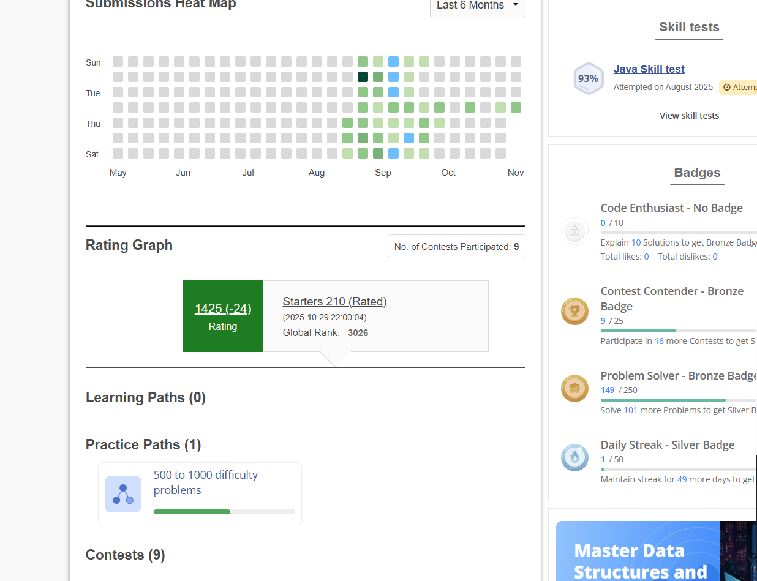
Task: Open the Starters 210 (Rated) contest link
Action: [x=334, y=302]
